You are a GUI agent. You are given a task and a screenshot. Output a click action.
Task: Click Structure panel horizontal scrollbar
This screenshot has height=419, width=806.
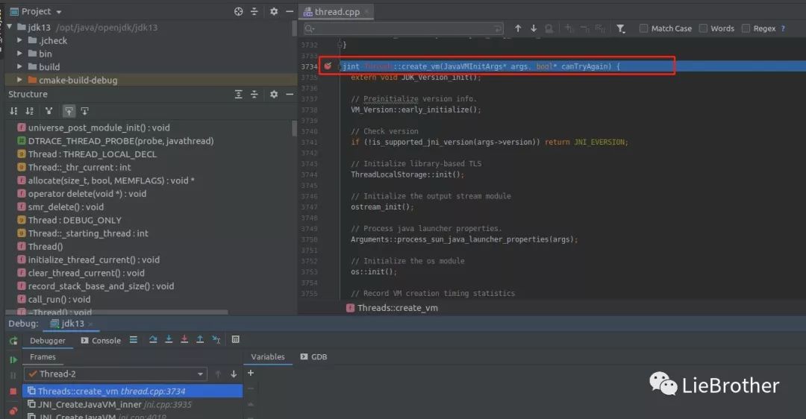click(x=116, y=312)
